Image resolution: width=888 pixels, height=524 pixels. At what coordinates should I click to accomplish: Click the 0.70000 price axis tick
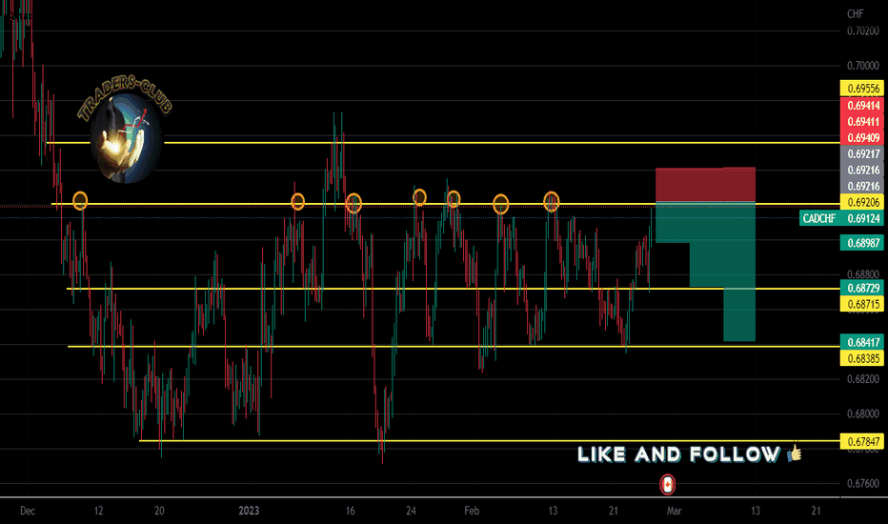(862, 66)
